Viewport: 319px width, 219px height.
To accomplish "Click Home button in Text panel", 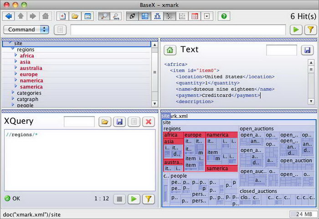I will pos(170,50).
